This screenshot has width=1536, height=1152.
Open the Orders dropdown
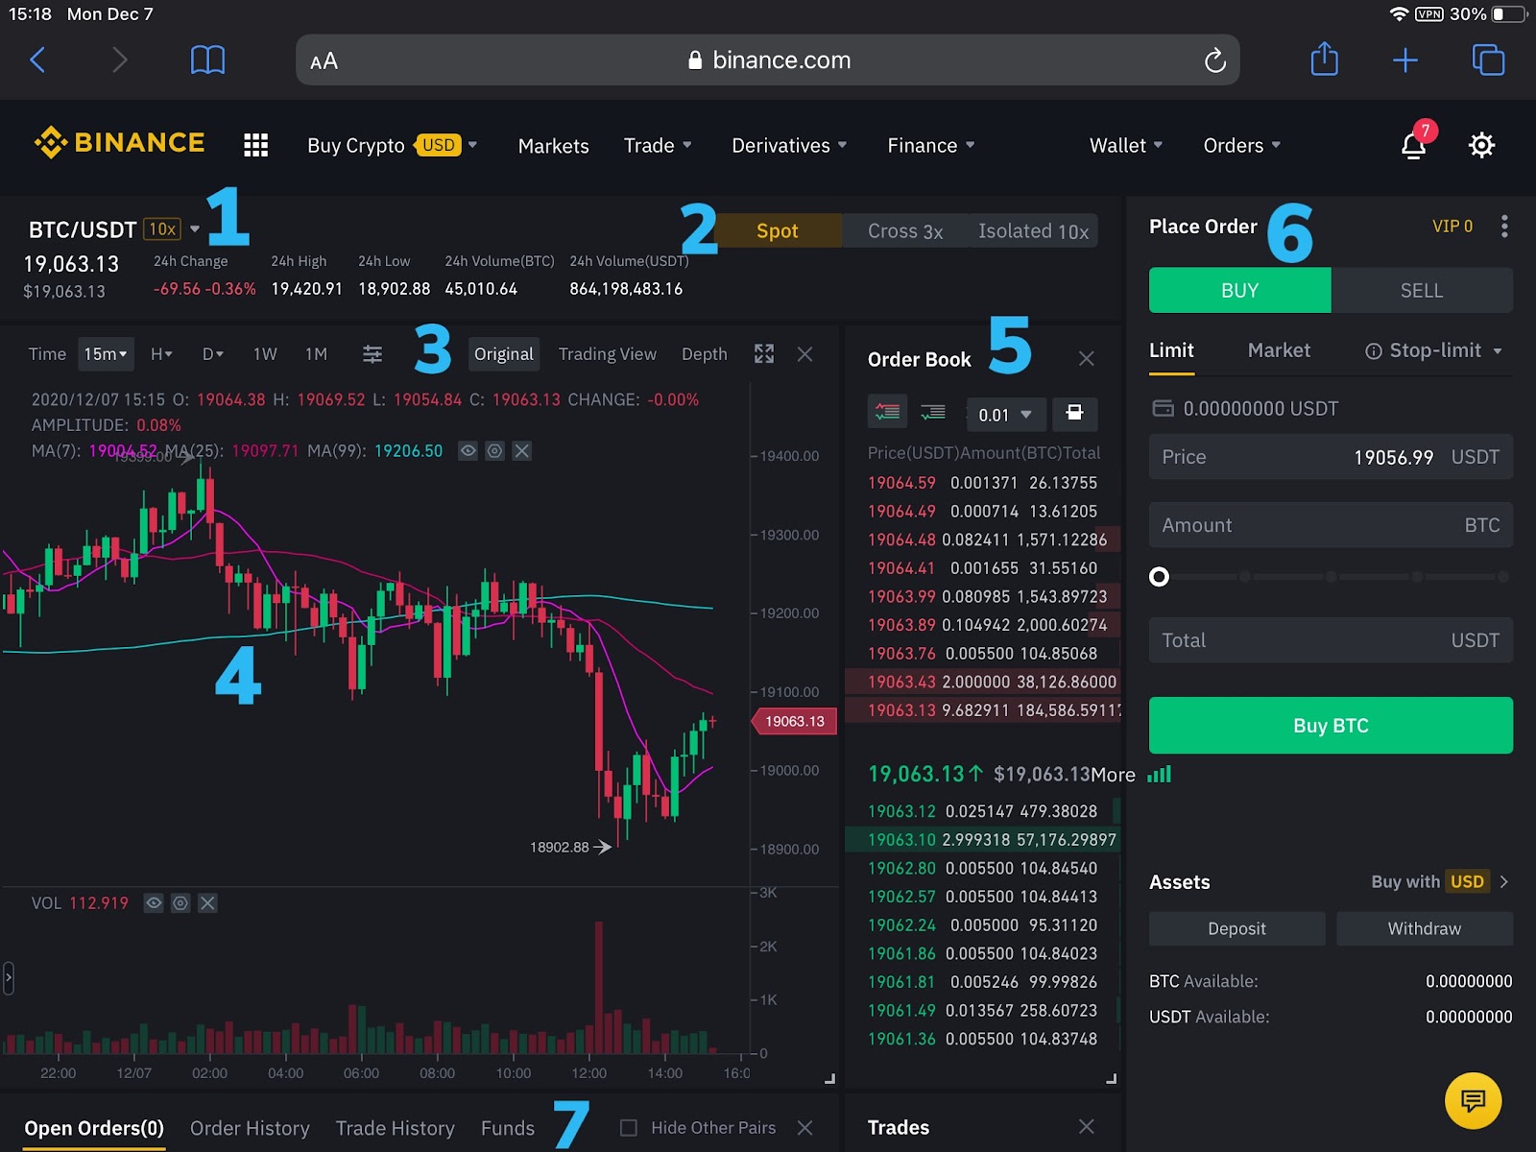[x=1242, y=145]
